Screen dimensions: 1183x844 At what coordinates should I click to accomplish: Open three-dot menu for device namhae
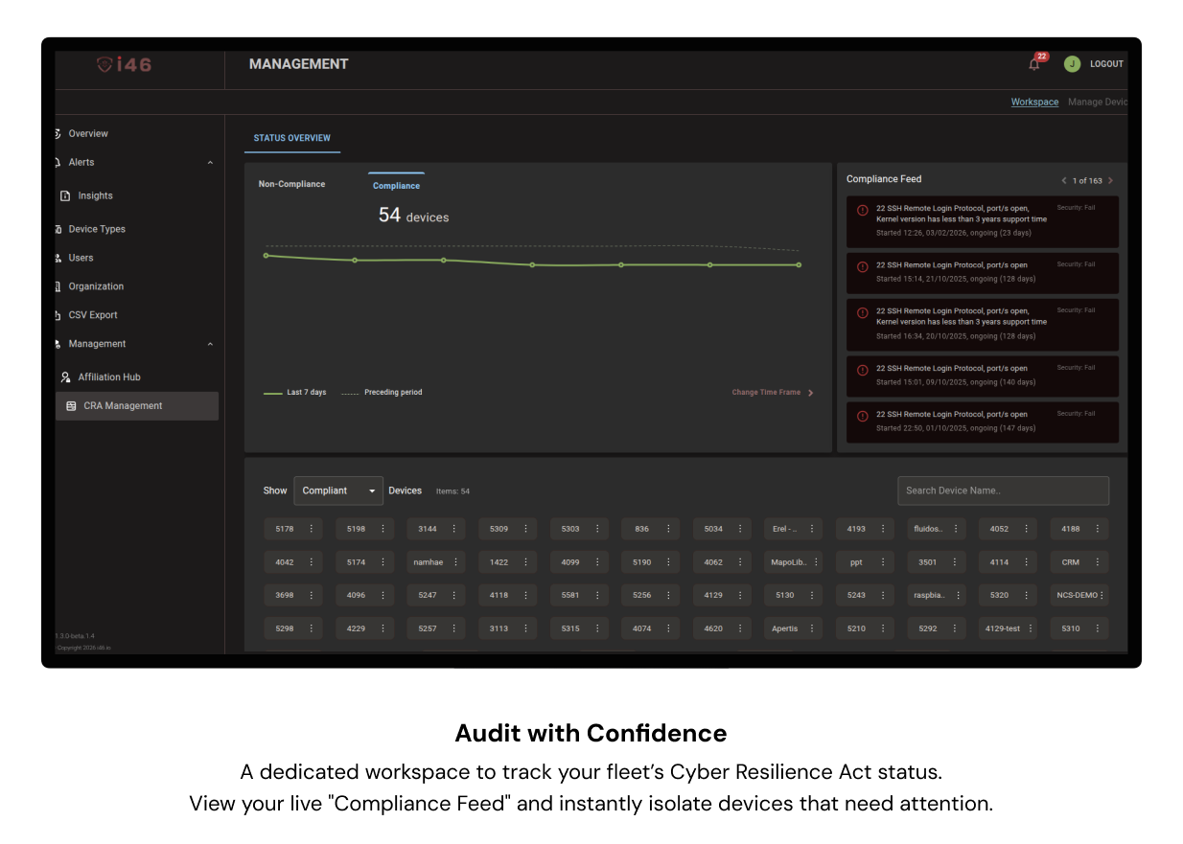point(454,562)
